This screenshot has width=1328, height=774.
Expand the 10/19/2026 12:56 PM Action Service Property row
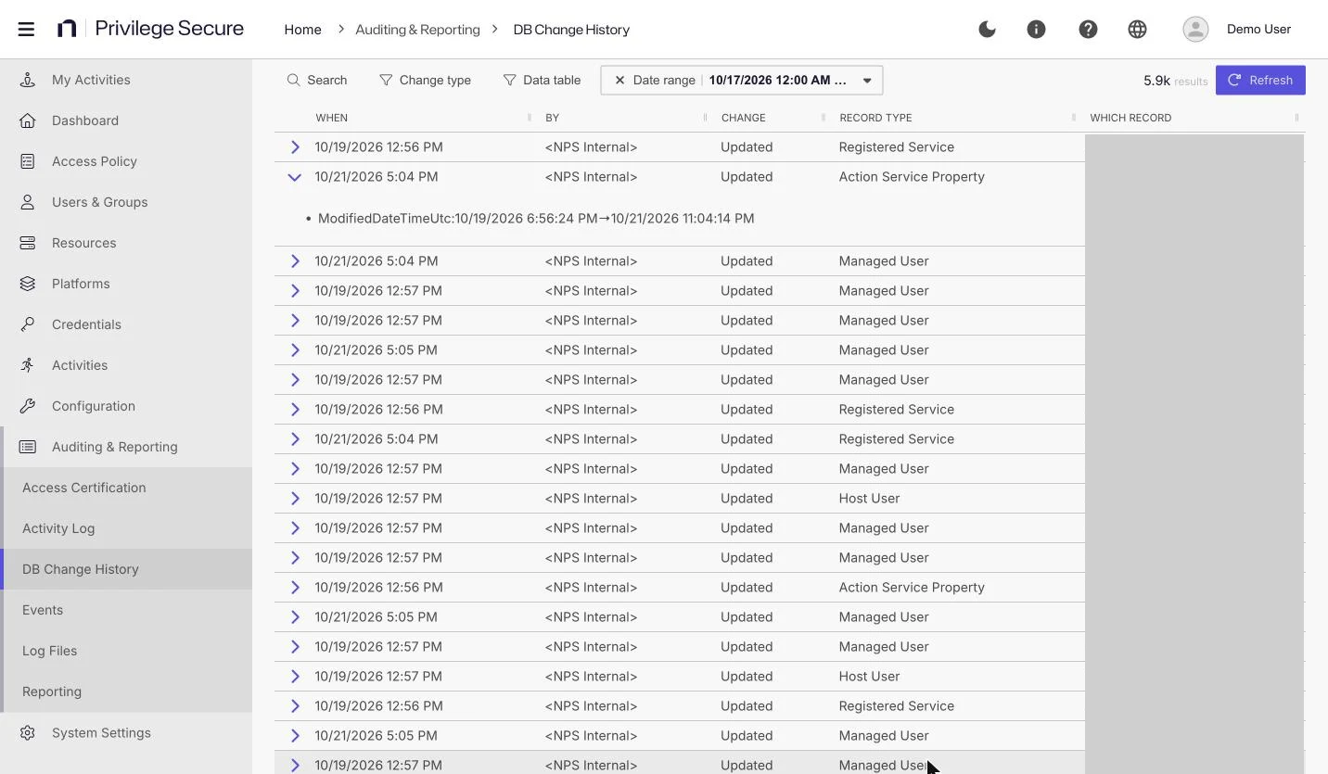[x=295, y=588]
